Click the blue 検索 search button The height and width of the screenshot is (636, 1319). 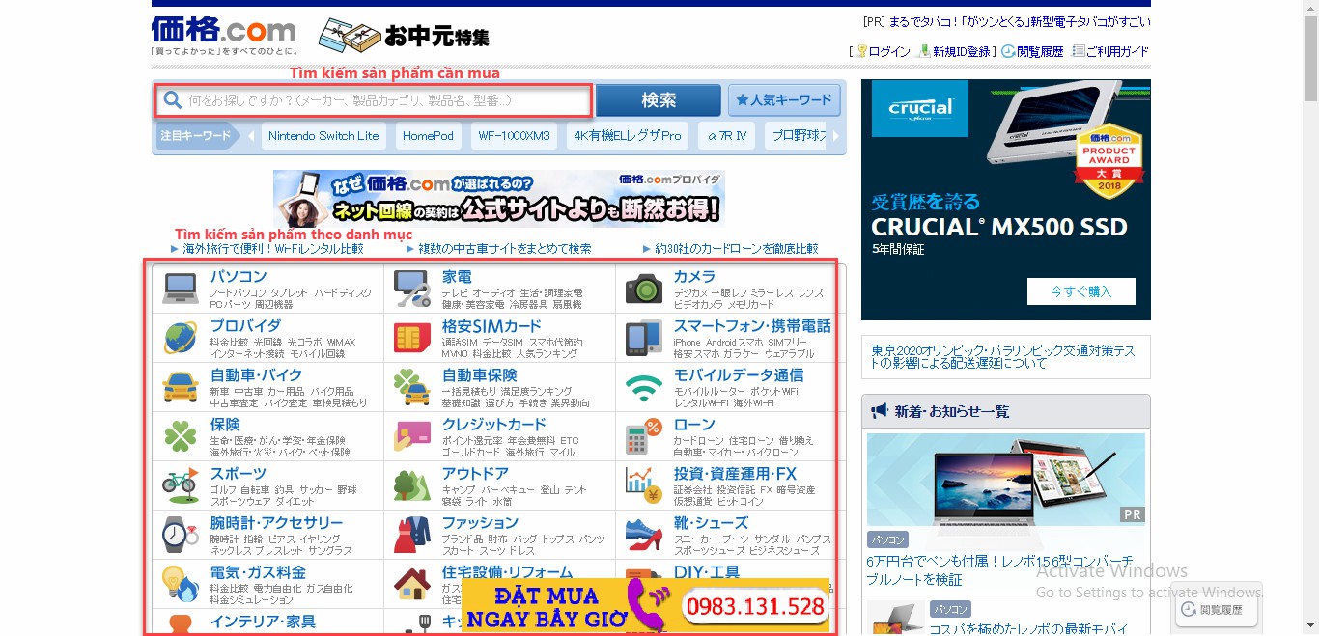click(659, 100)
